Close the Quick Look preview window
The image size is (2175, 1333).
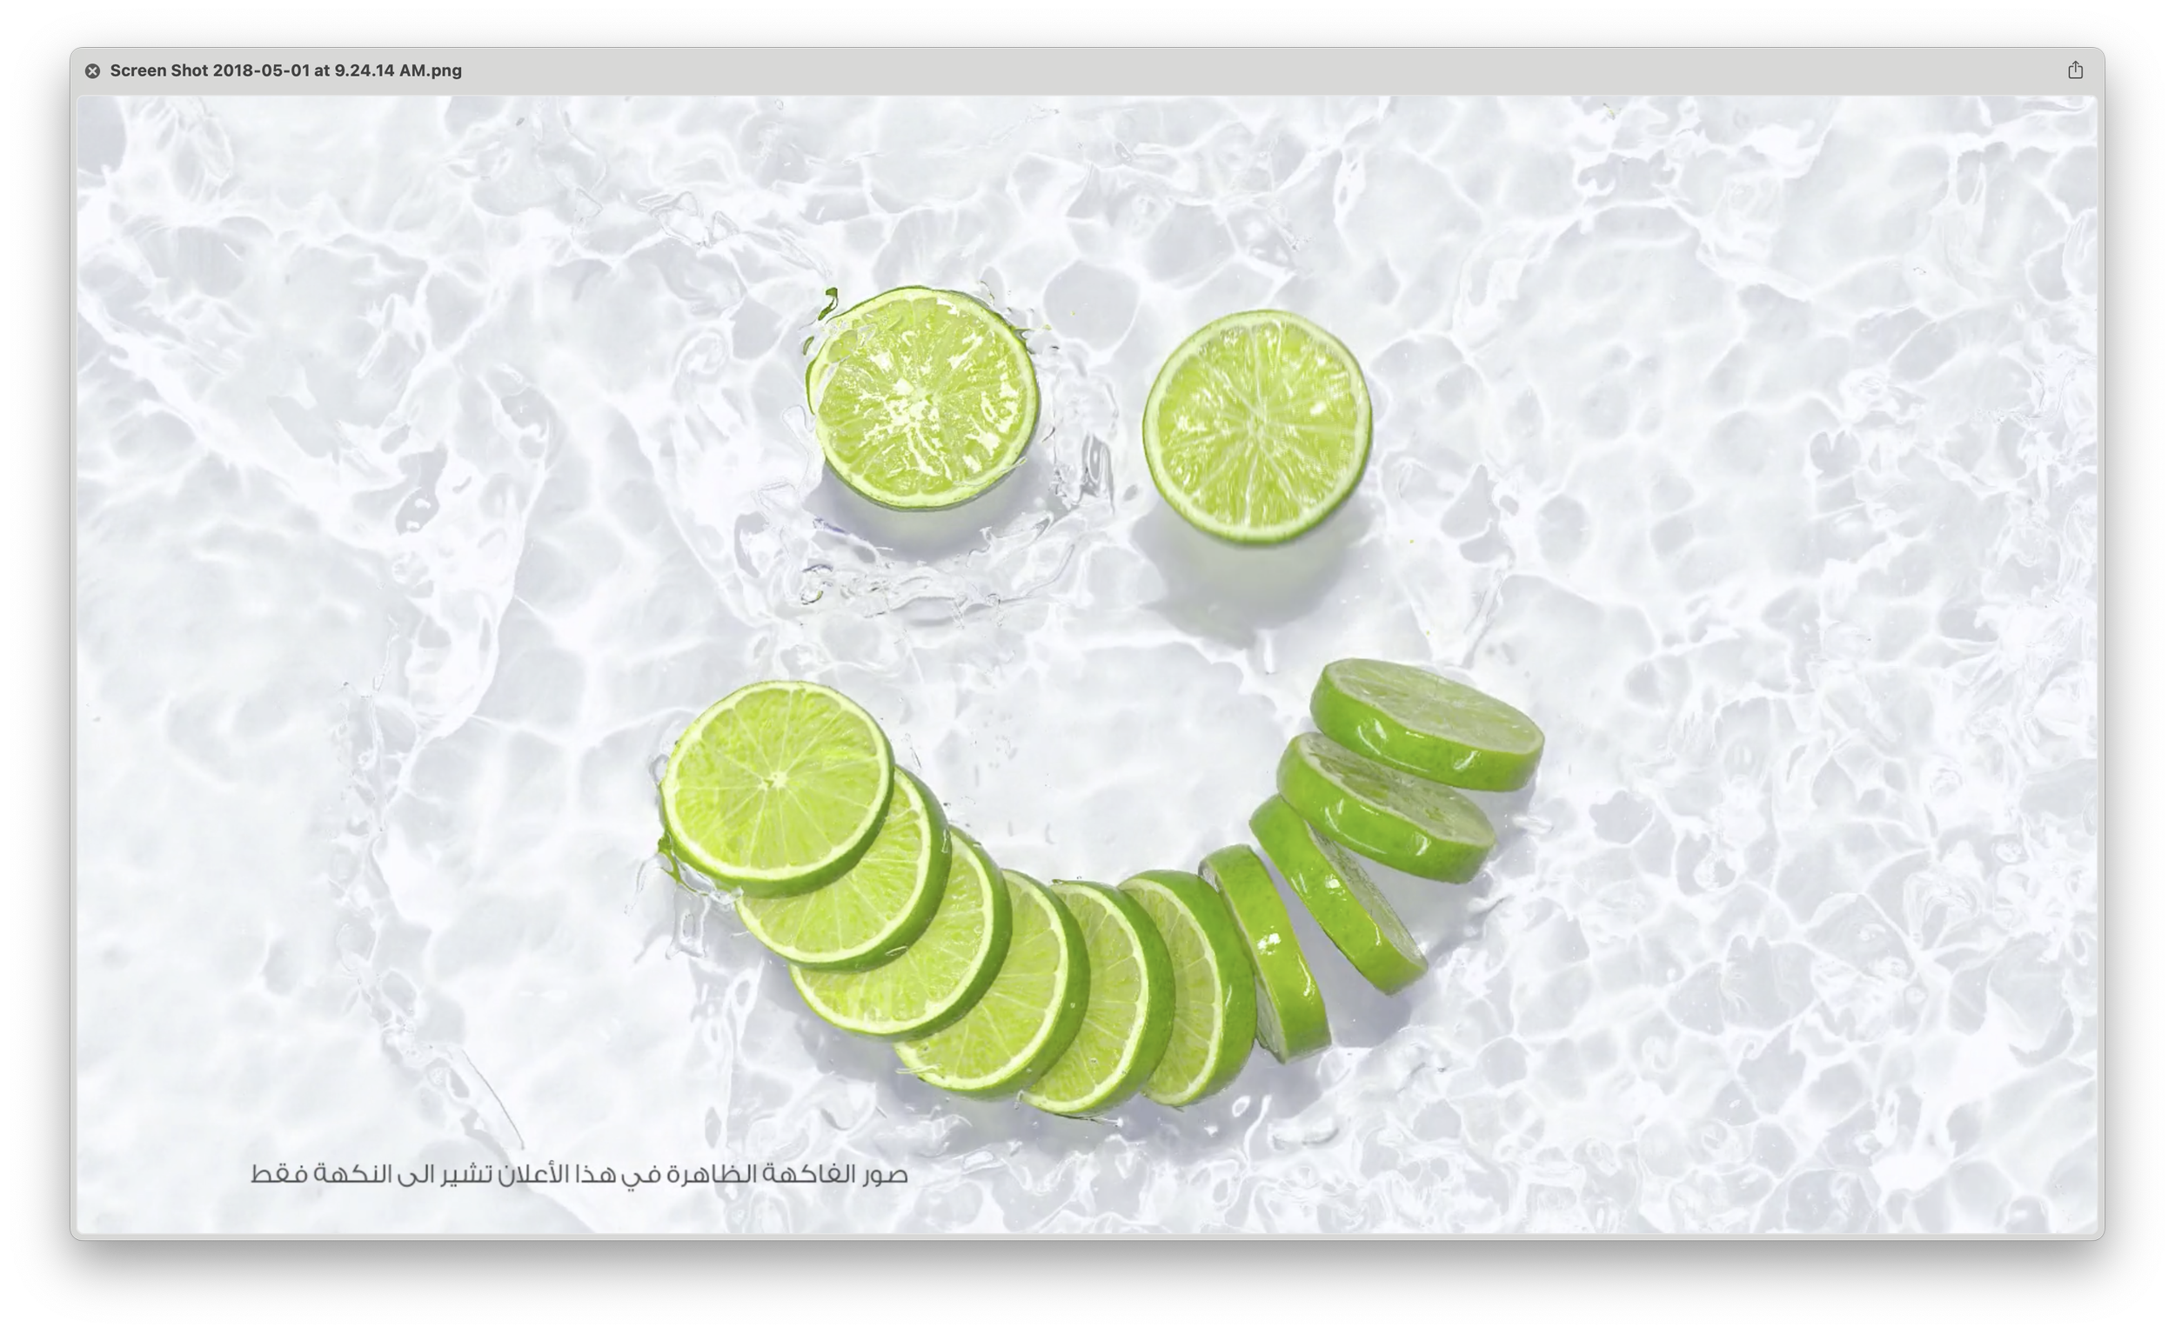click(x=93, y=71)
